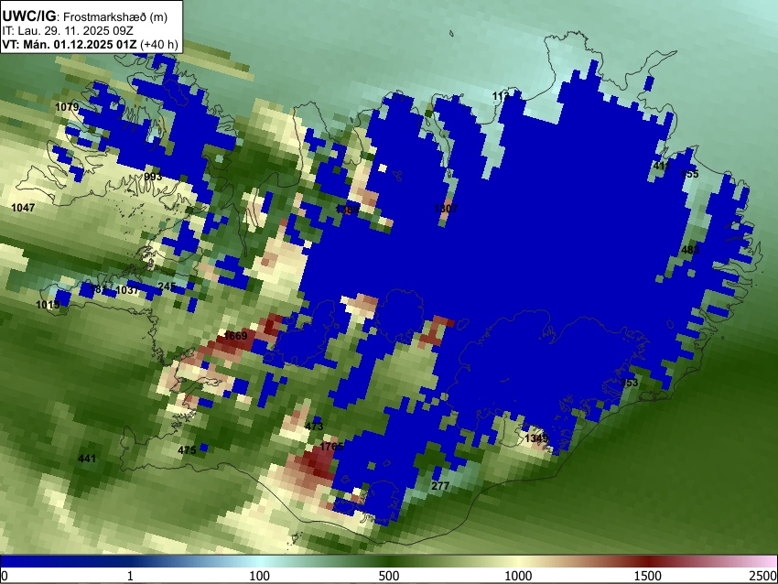Click the 1669 value label
Screen dimensions: 778x584
(235, 336)
